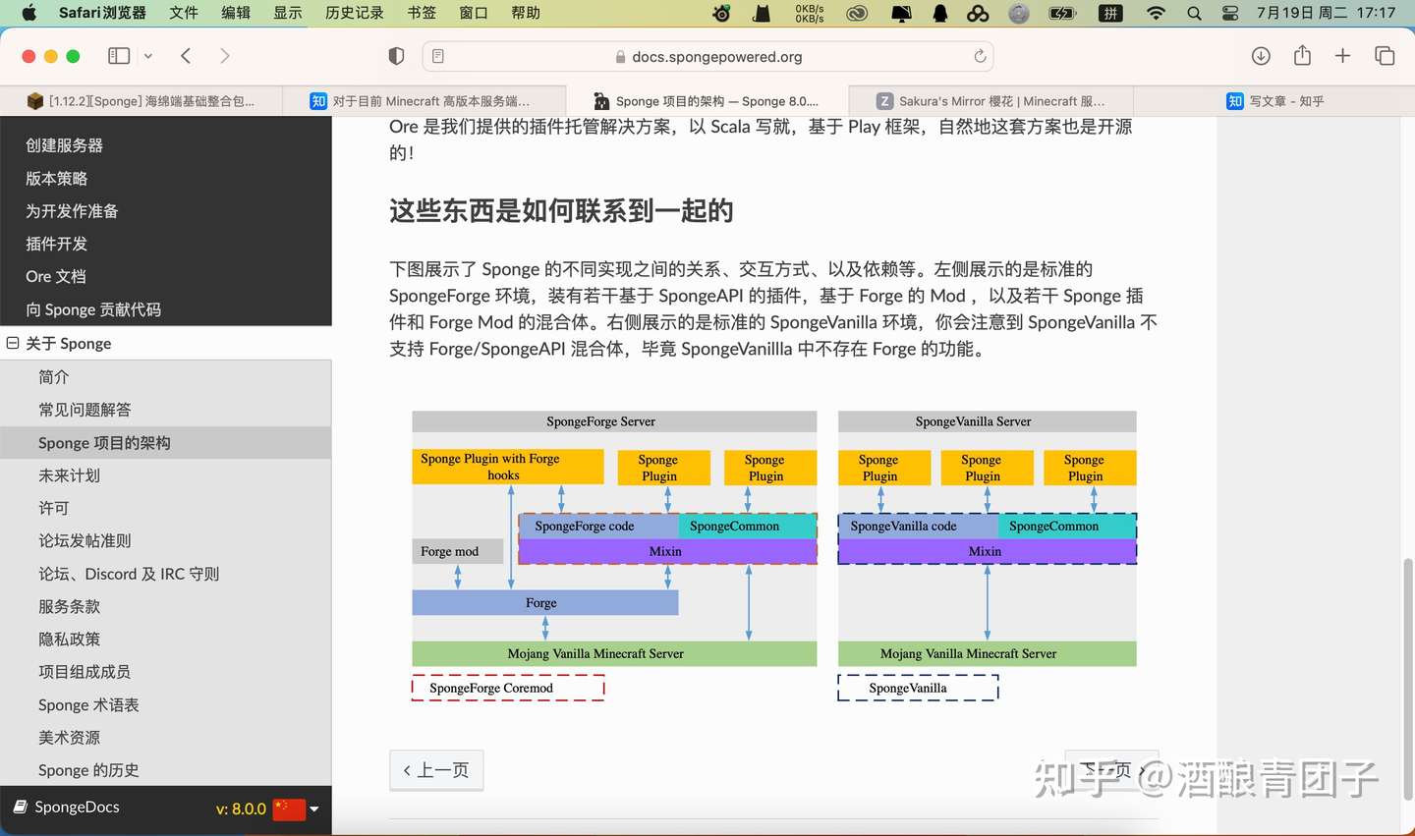Select Sponge 项目的架构 sidebar entry
The height and width of the screenshot is (836, 1415).
[x=166, y=443]
